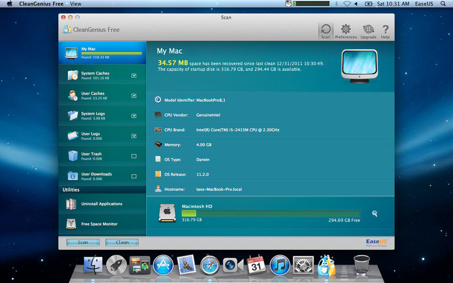Click the Clean button
Viewport: 453px width, 283px height.
coord(122,242)
